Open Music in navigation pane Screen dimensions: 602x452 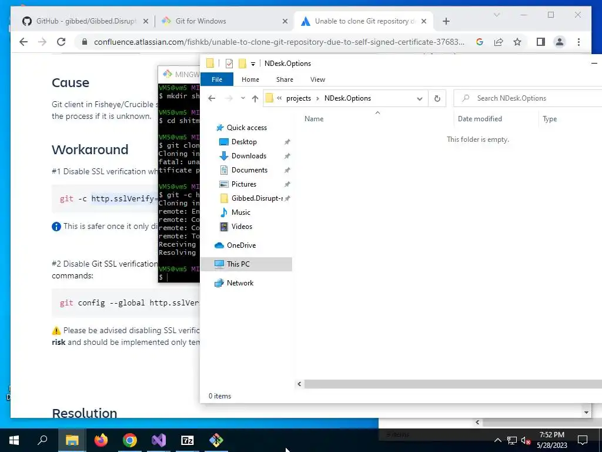click(240, 212)
